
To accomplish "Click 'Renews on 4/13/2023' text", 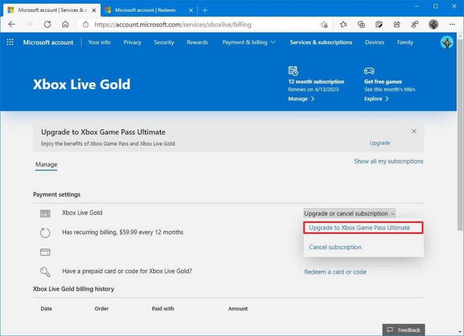I will 314,90.
